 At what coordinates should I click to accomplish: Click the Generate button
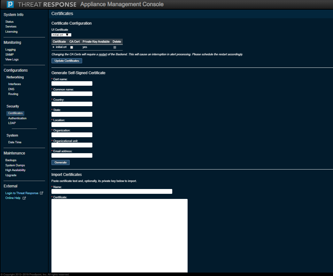(x=60, y=162)
